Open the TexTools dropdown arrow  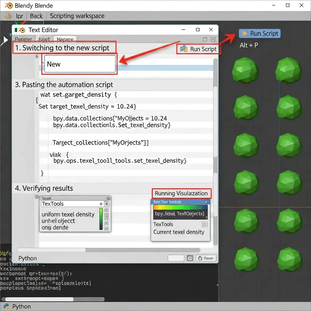tap(101, 204)
